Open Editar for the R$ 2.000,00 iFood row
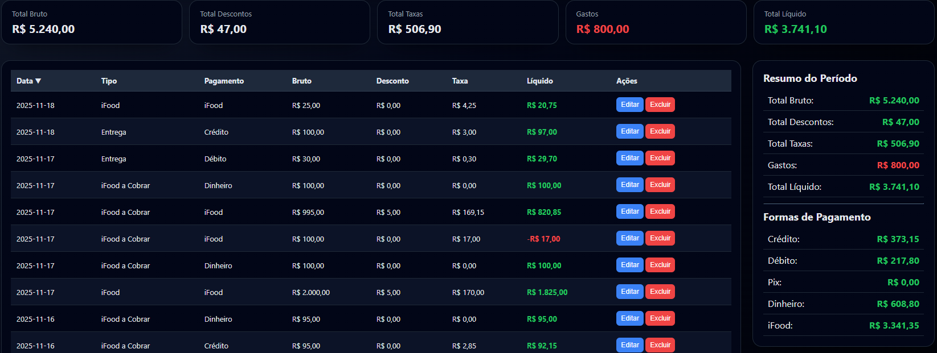Image resolution: width=937 pixels, height=353 pixels. coord(629,292)
